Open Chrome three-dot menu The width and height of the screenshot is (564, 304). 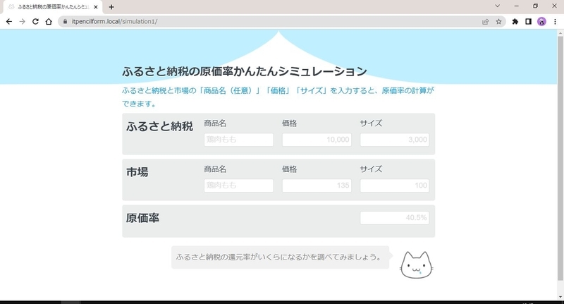coord(555,22)
